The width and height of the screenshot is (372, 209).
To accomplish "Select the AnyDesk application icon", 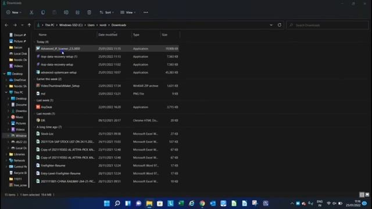I will 38,107.
